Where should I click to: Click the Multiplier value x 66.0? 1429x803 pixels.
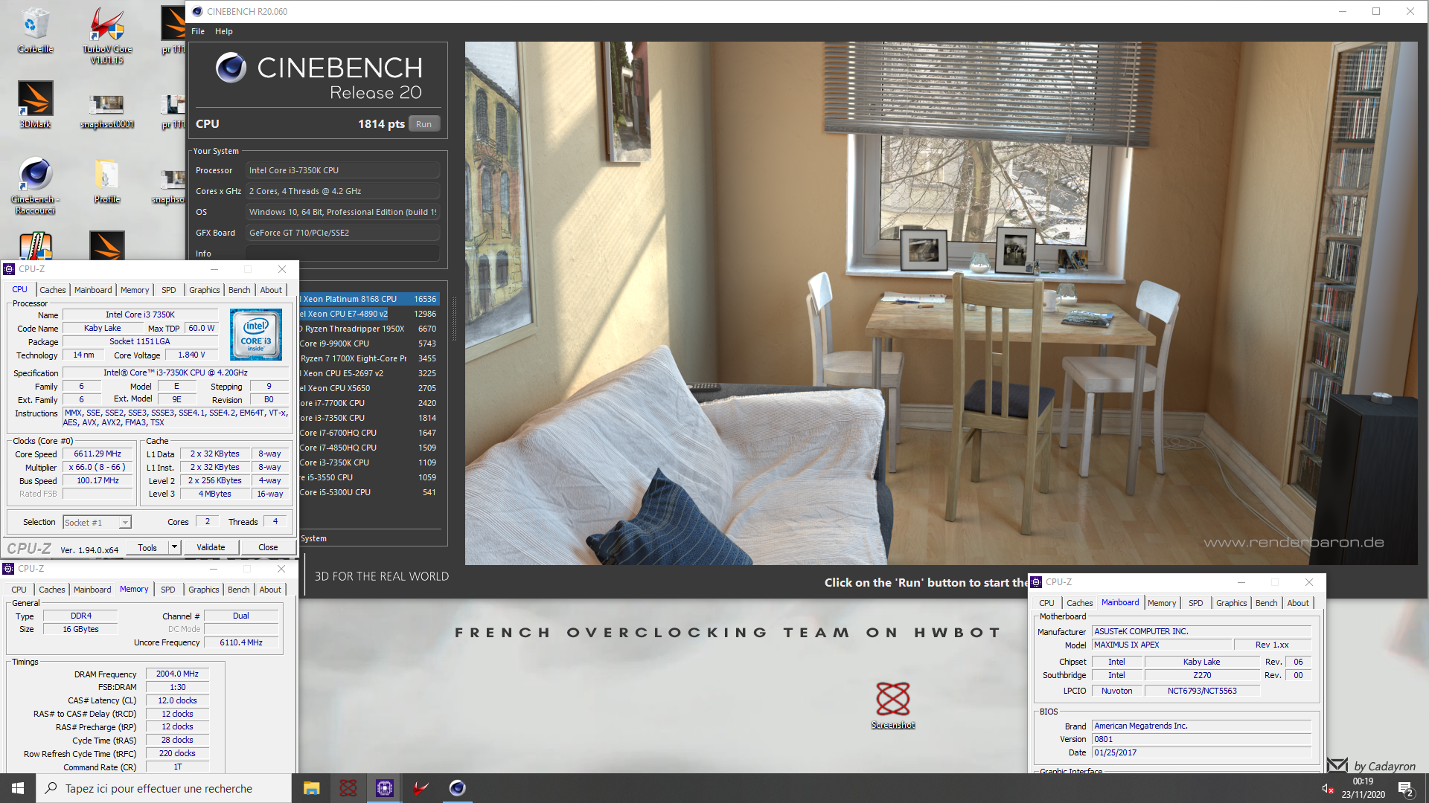[97, 467]
